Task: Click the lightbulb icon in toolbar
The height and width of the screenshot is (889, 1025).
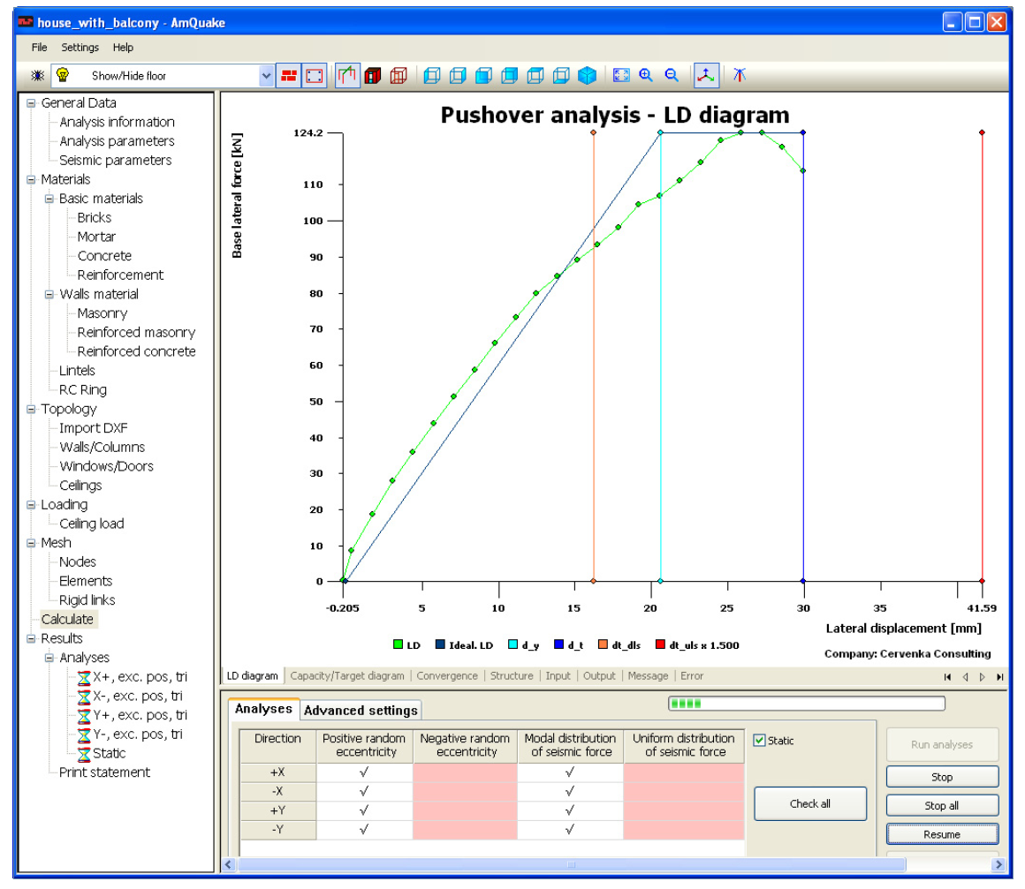Action: click(63, 75)
